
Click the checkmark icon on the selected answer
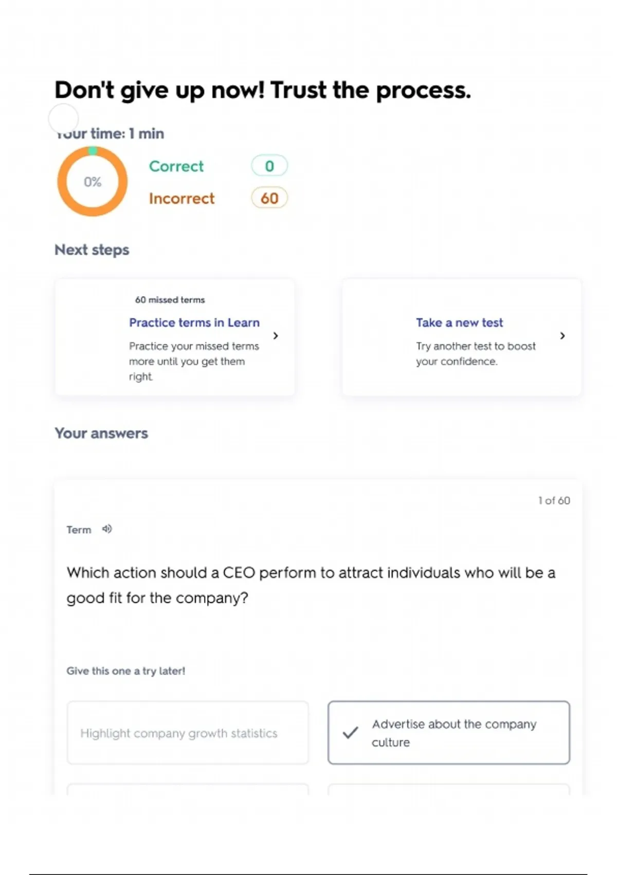pyautogui.click(x=350, y=732)
